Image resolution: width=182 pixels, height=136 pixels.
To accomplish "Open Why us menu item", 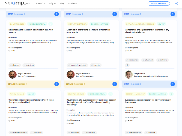I will (52, 4).
